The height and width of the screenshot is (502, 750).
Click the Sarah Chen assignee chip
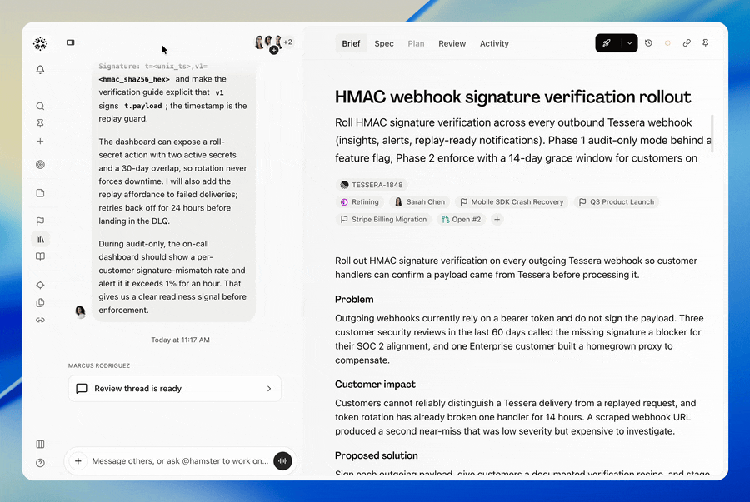point(419,202)
